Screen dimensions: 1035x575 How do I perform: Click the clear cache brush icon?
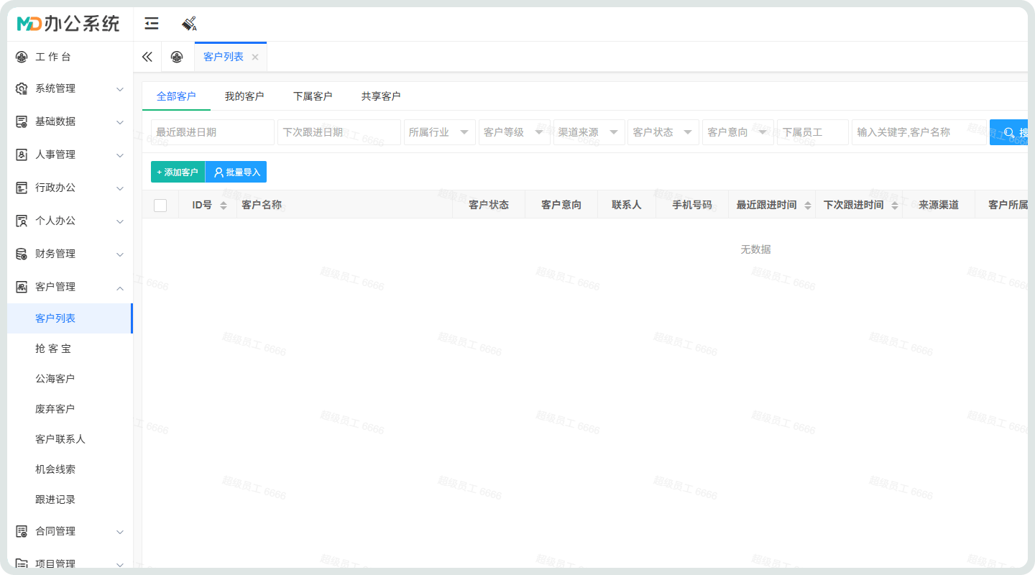[x=189, y=24]
